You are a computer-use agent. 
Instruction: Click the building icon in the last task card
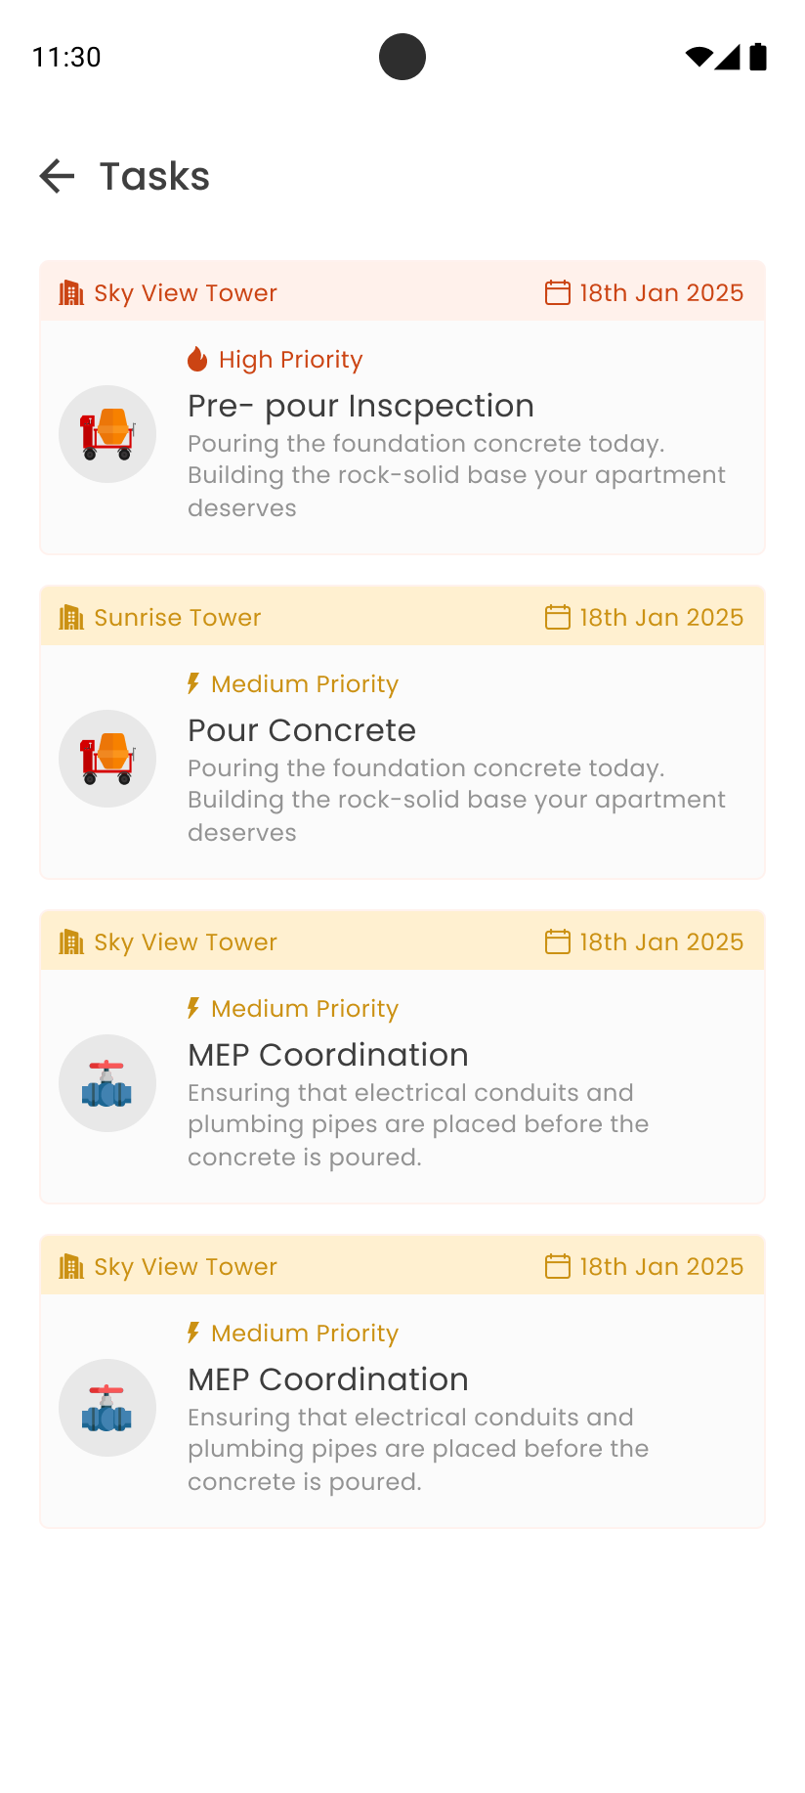(x=71, y=1267)
